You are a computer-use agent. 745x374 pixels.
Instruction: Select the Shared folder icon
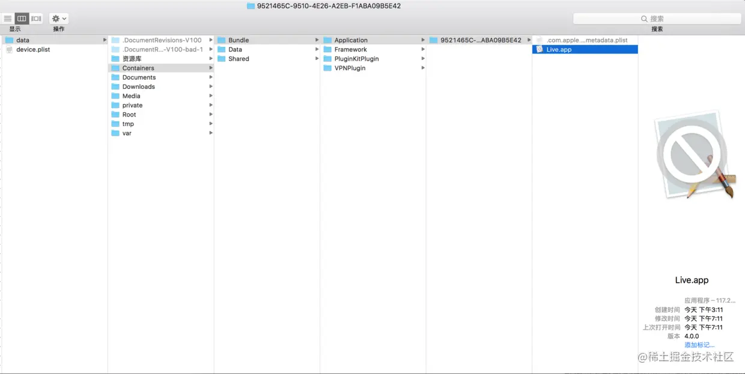click(x=221, y=59)
